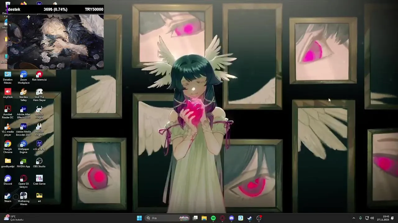Click the Skul The Hero Slayer icon

click(39, 95)
